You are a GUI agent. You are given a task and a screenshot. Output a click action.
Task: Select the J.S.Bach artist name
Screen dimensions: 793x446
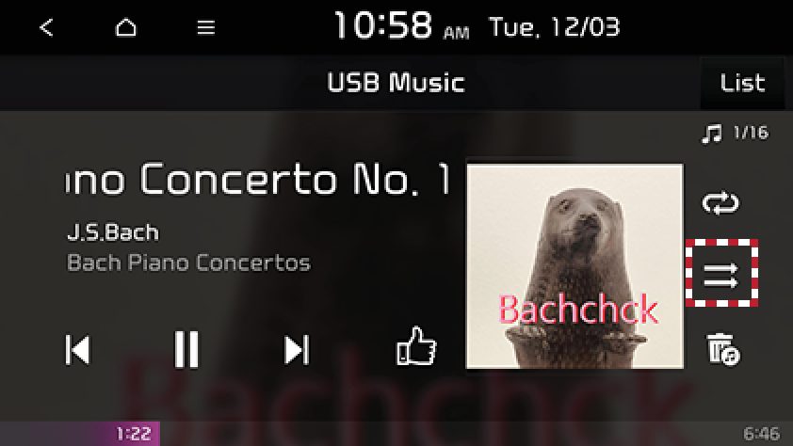pyautogui.click(x=113, y=232)
